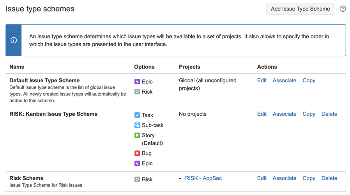This screenshot has width=350, height=195.
Task: Associate the Default Issue Type Scheme
Action: coord(285,80)
